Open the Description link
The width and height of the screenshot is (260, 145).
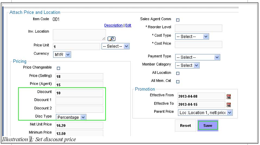tap(113, 25)
